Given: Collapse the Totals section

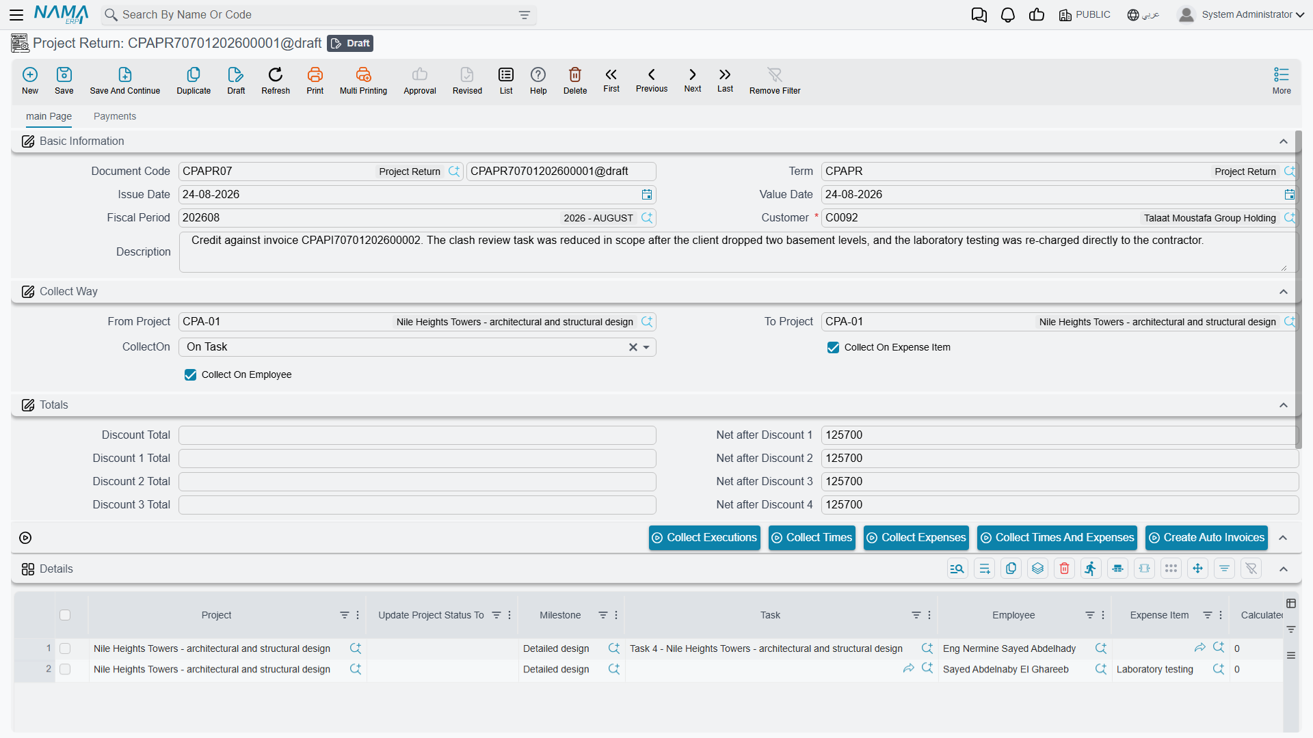Looking at the screenshot, I should coord(1284,405).
